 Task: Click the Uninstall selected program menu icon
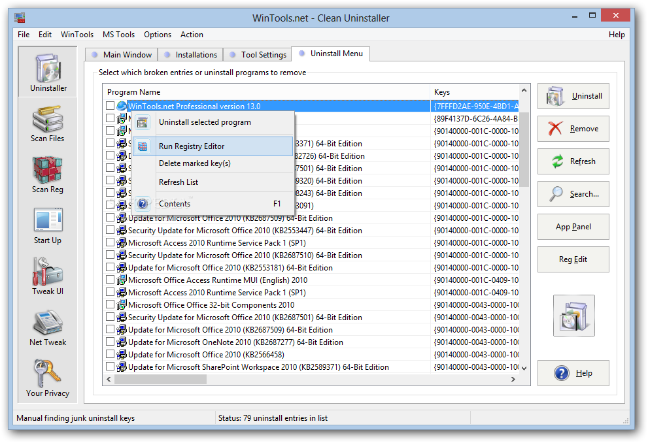point(143,122)
